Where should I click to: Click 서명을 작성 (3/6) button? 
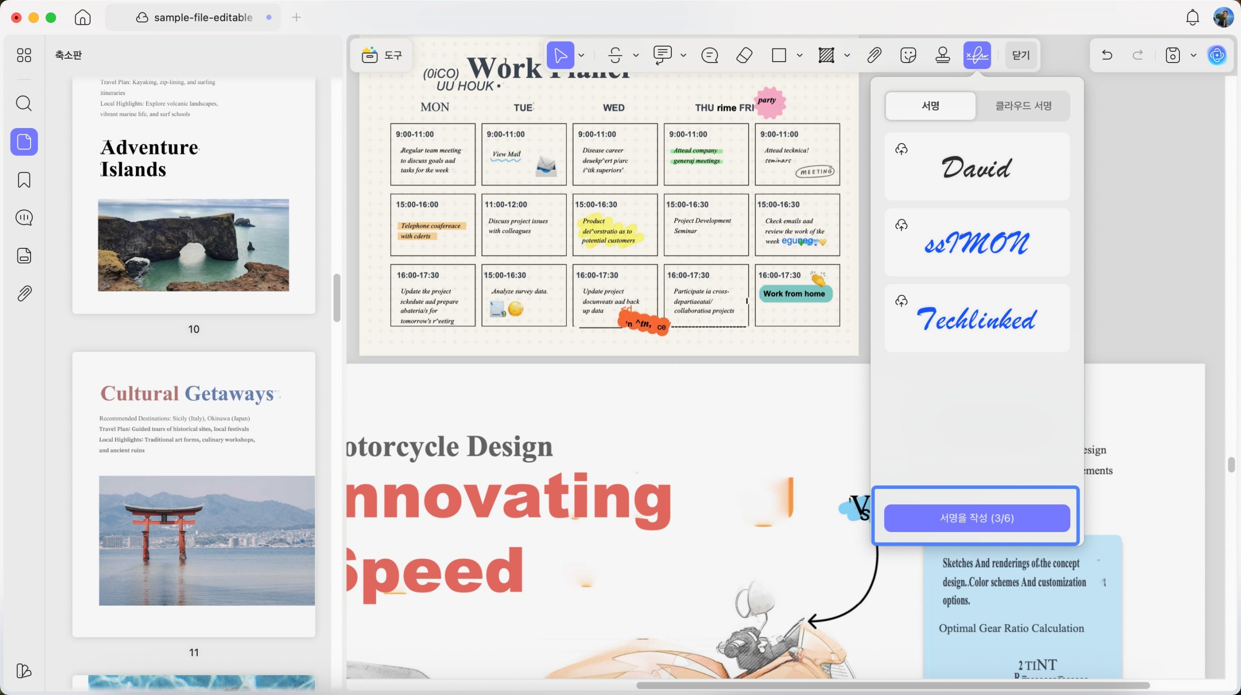click(977, 518)
